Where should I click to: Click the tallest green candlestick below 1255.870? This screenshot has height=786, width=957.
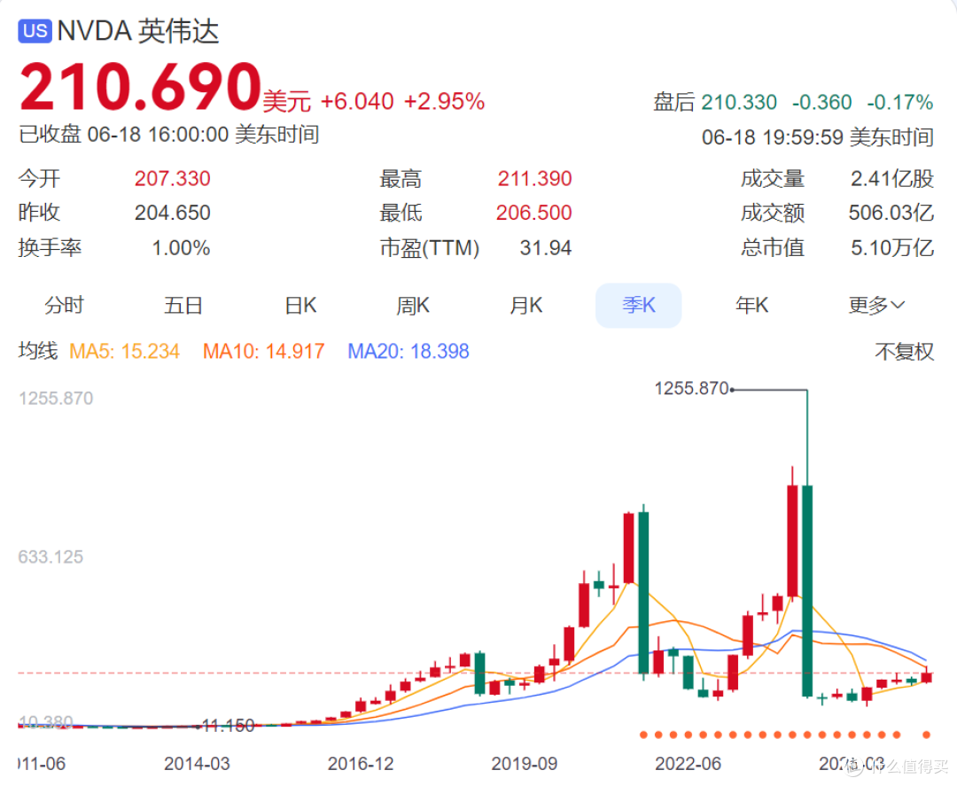tap(807, 591)
